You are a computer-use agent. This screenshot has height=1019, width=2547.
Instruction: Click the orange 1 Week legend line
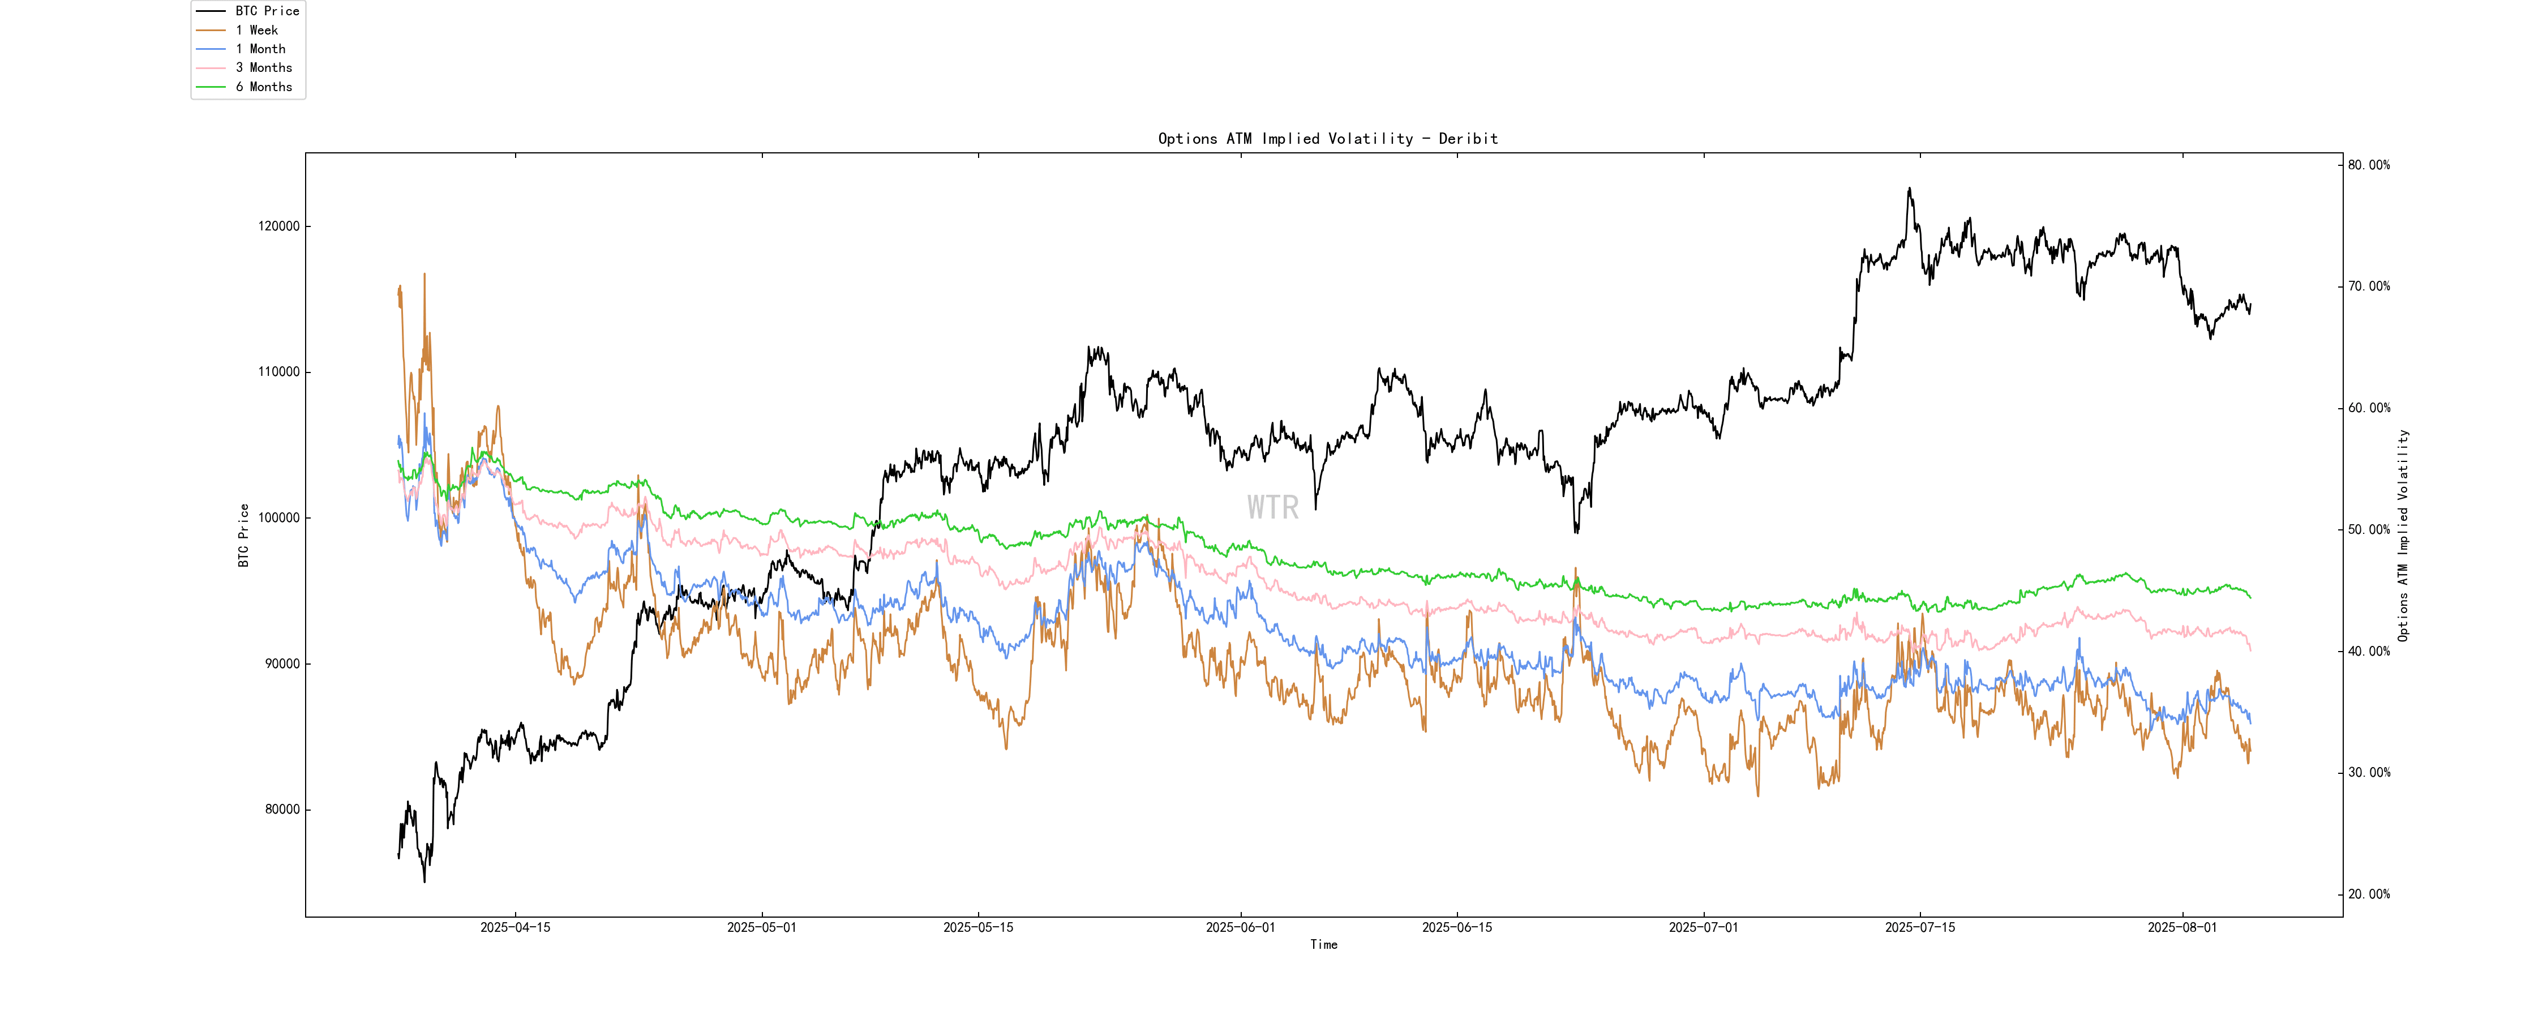[211, 29]
